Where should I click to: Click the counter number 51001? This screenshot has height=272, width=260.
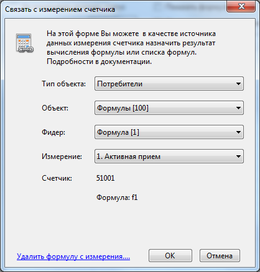(x=105, y=178)
